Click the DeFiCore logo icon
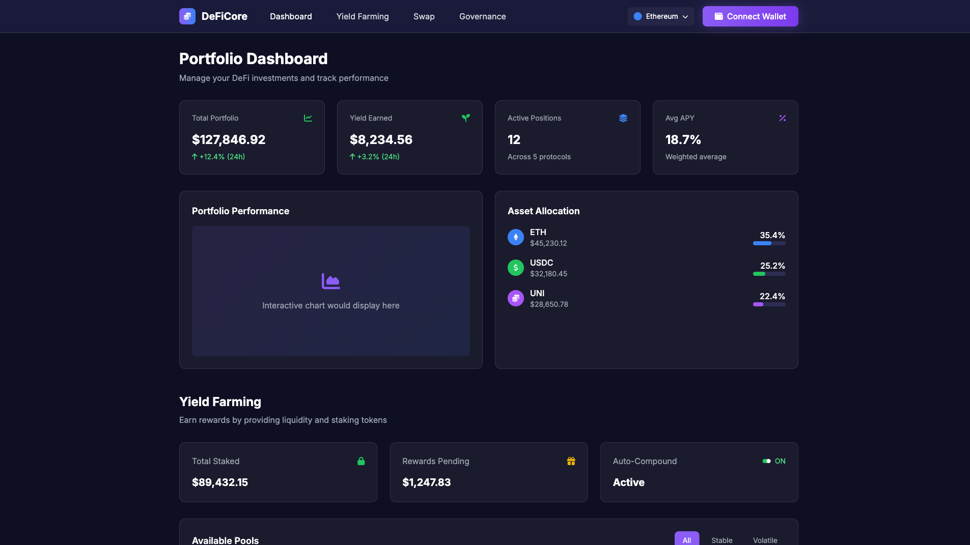Image resolution: width=970 pixels, height=545 pixels. pos(187,16)
